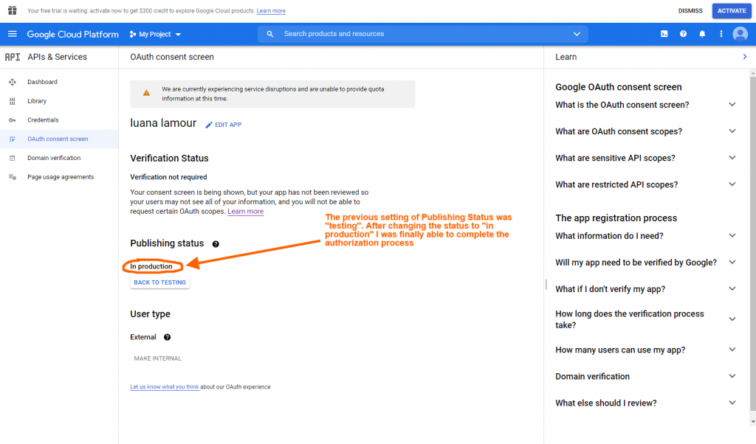Click the Credentials key icon
Viewport: 756px width, 444px height.
pos(13,120)
